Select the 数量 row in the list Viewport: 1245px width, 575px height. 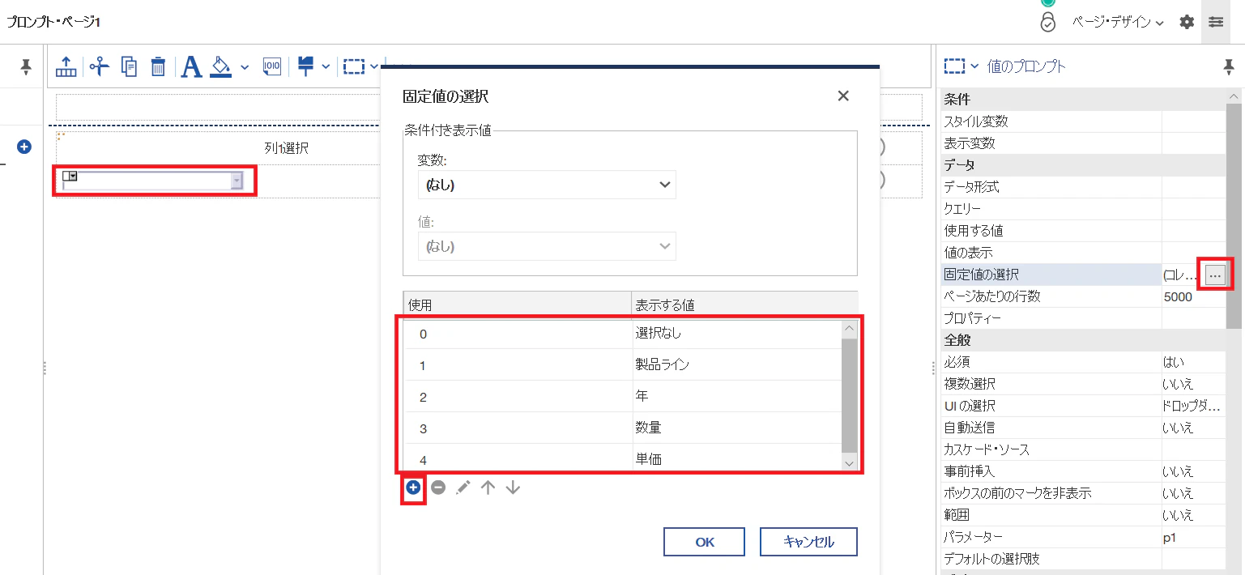pyautogui.click(x=623, y=428)
